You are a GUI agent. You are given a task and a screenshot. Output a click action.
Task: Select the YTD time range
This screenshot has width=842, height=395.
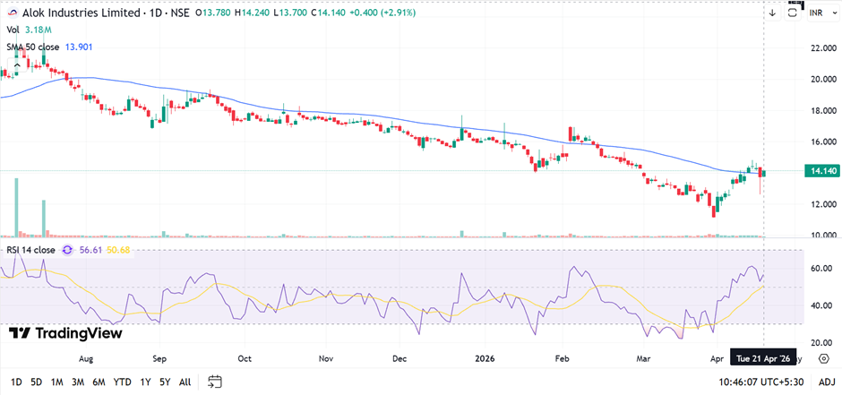tap(123, 382)
